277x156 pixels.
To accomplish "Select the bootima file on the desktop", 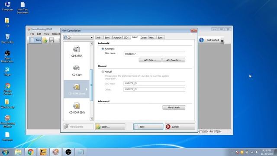I will (x=7, y=136).
